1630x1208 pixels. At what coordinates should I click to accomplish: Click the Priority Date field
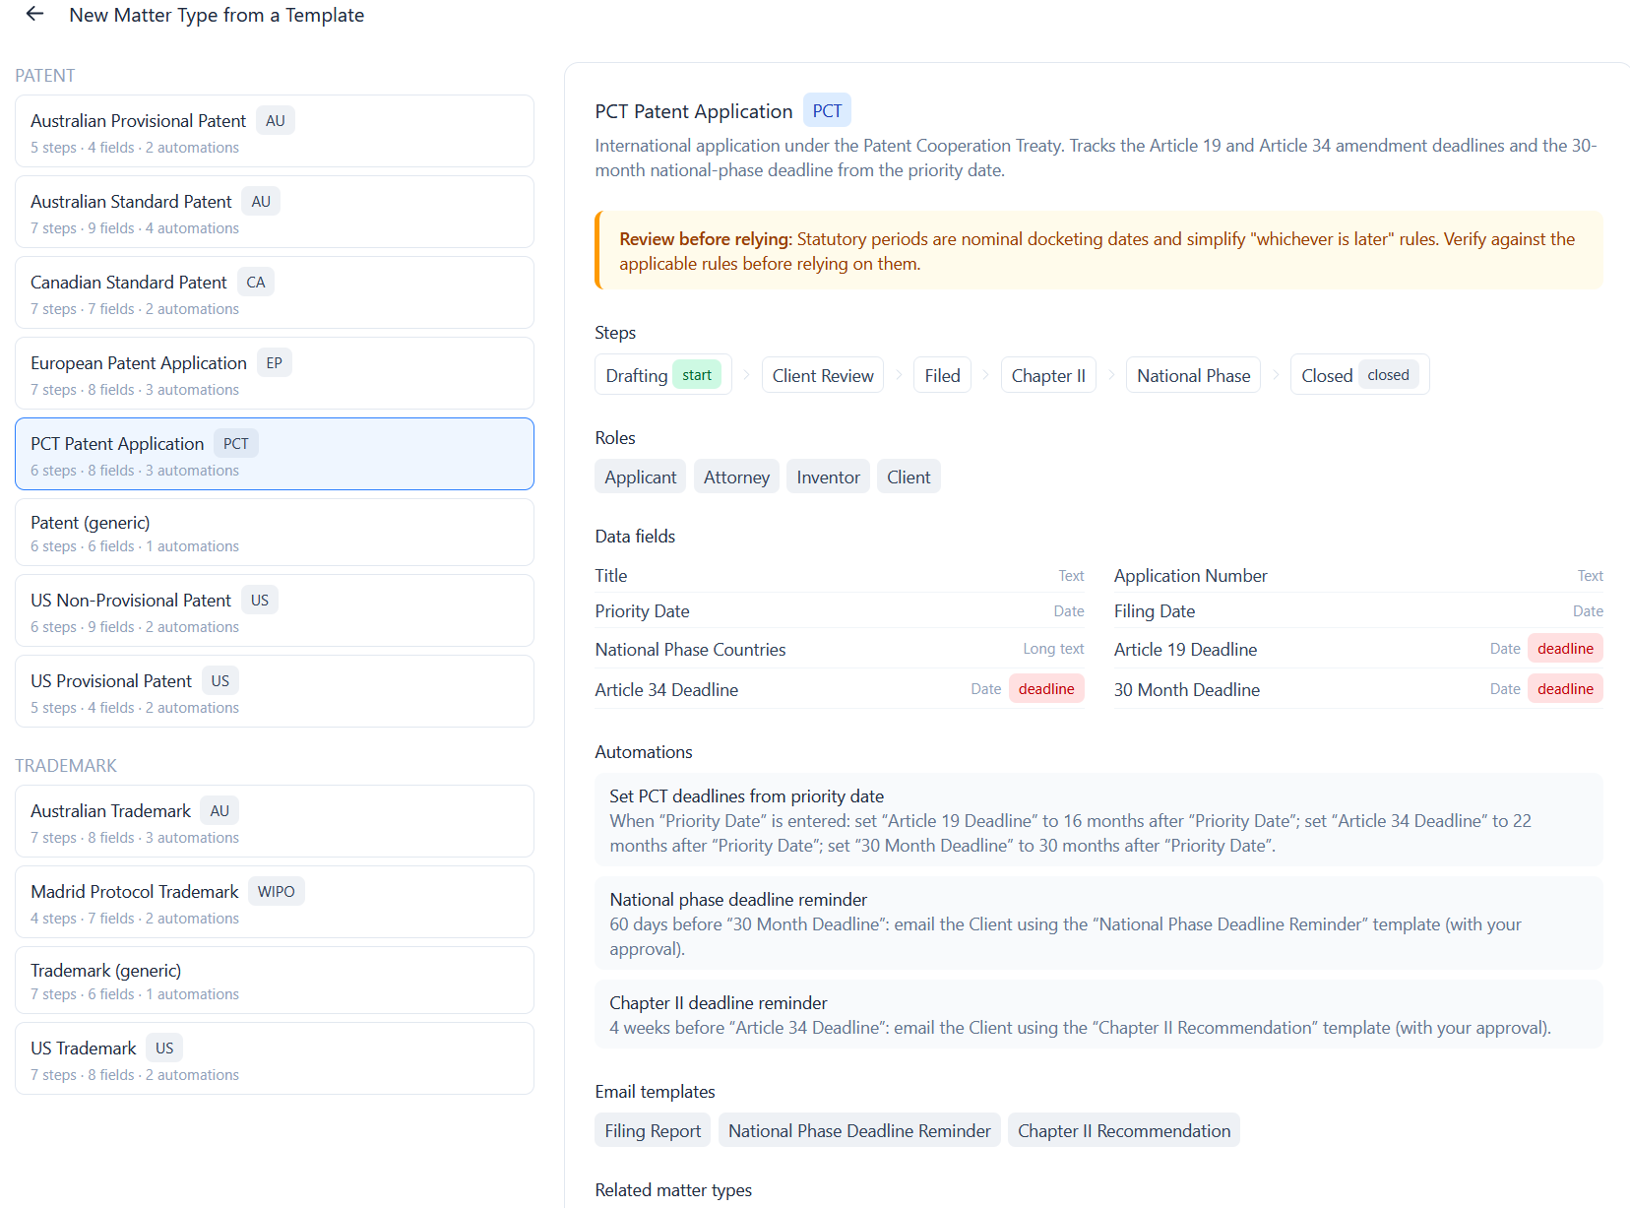(840, 610)
